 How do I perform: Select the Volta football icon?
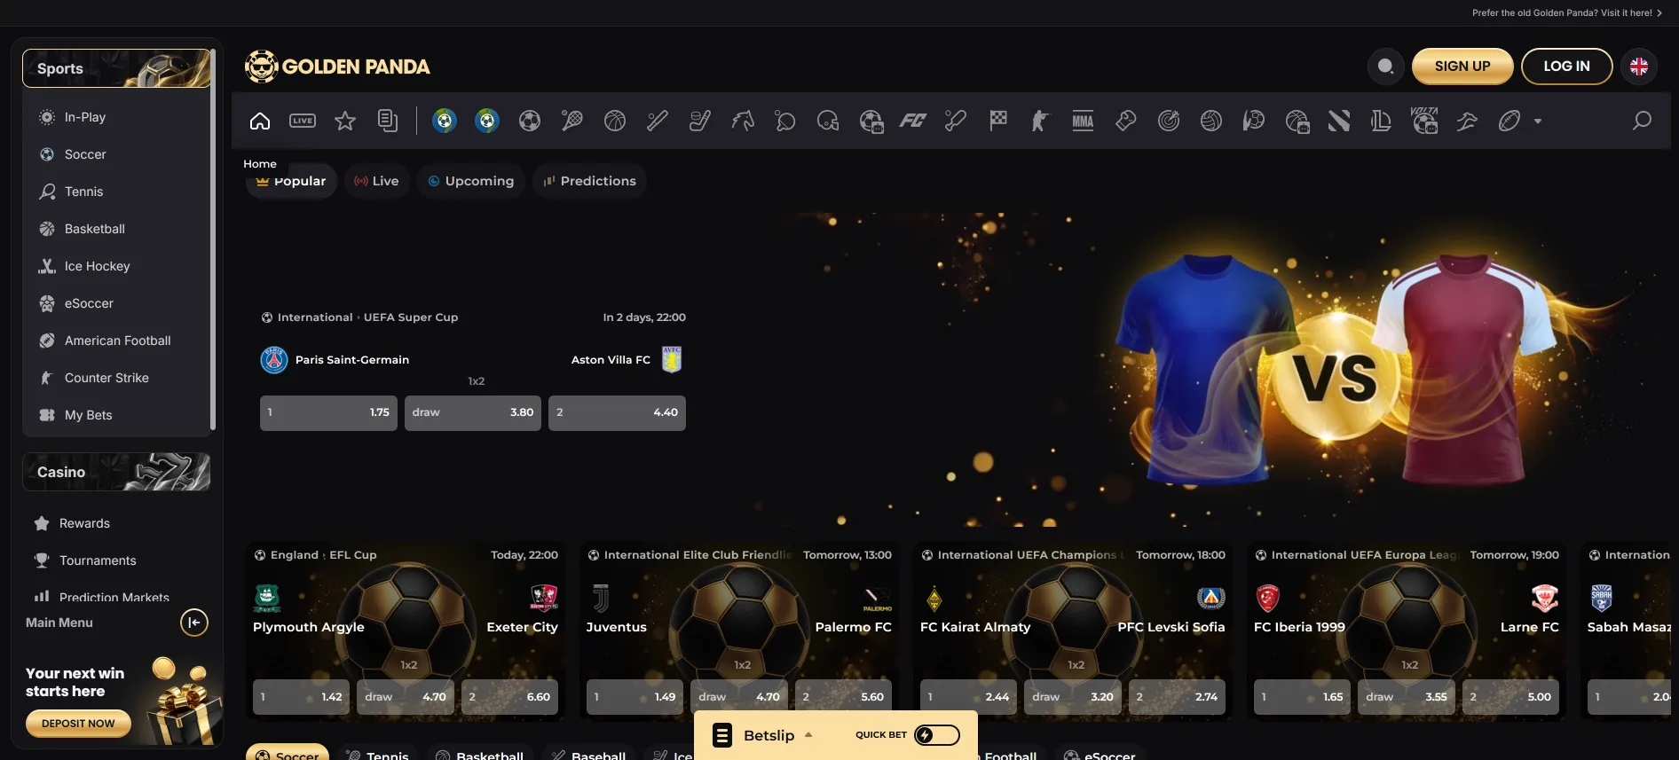[1424, 121]
